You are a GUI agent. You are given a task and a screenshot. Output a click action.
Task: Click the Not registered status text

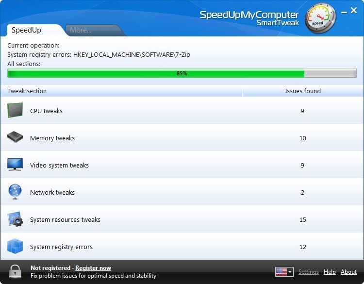point(50,268)
